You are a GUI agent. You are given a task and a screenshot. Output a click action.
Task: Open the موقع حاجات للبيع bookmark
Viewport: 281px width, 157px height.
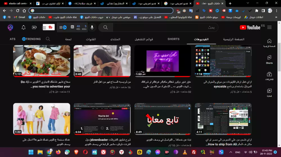[207, 17]
